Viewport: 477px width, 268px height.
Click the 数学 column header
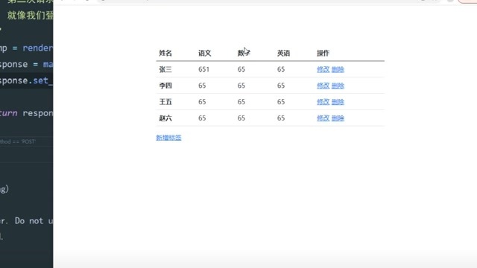tap(244, 53)
